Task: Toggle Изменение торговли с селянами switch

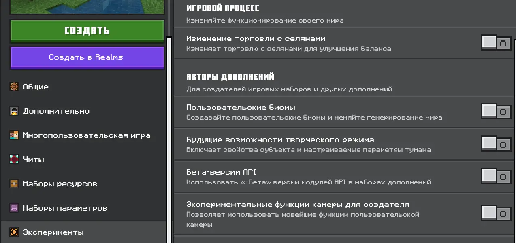Action: 496,42
